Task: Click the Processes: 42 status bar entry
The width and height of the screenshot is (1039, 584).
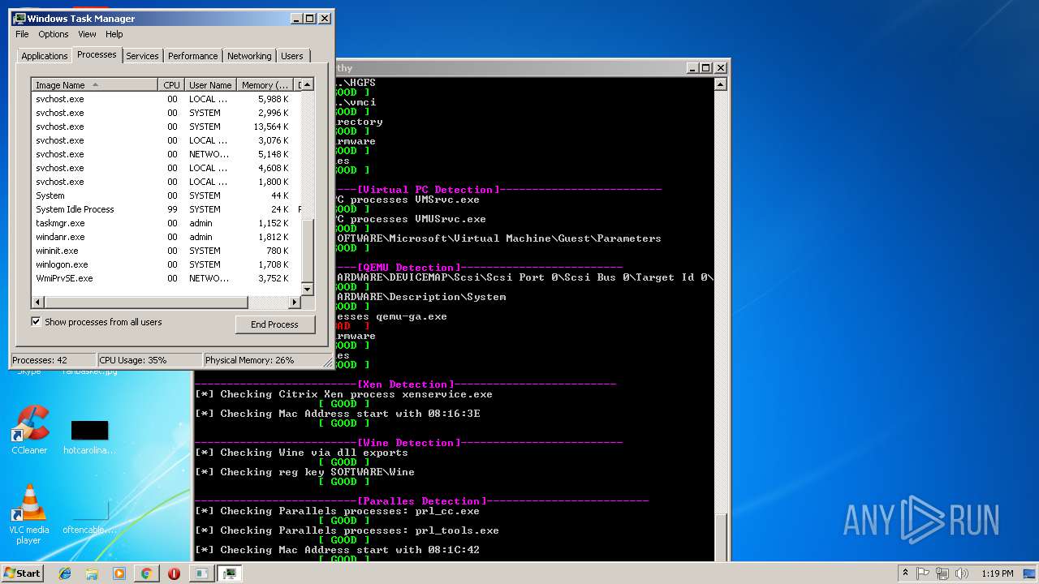Action: (53, 360)
